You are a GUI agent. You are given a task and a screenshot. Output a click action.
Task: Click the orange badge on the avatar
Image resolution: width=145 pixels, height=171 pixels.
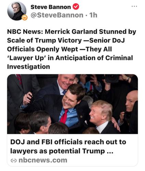[25, 17]
